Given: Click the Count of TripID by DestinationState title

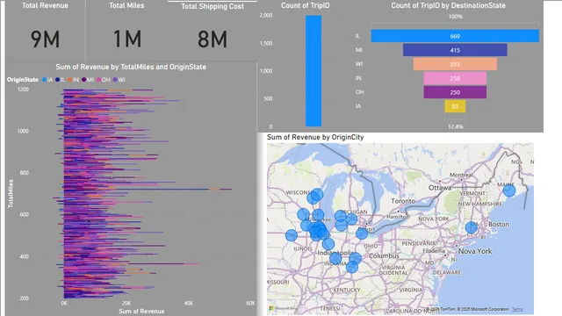Looking at the screenshot, I should click(448, 5).
